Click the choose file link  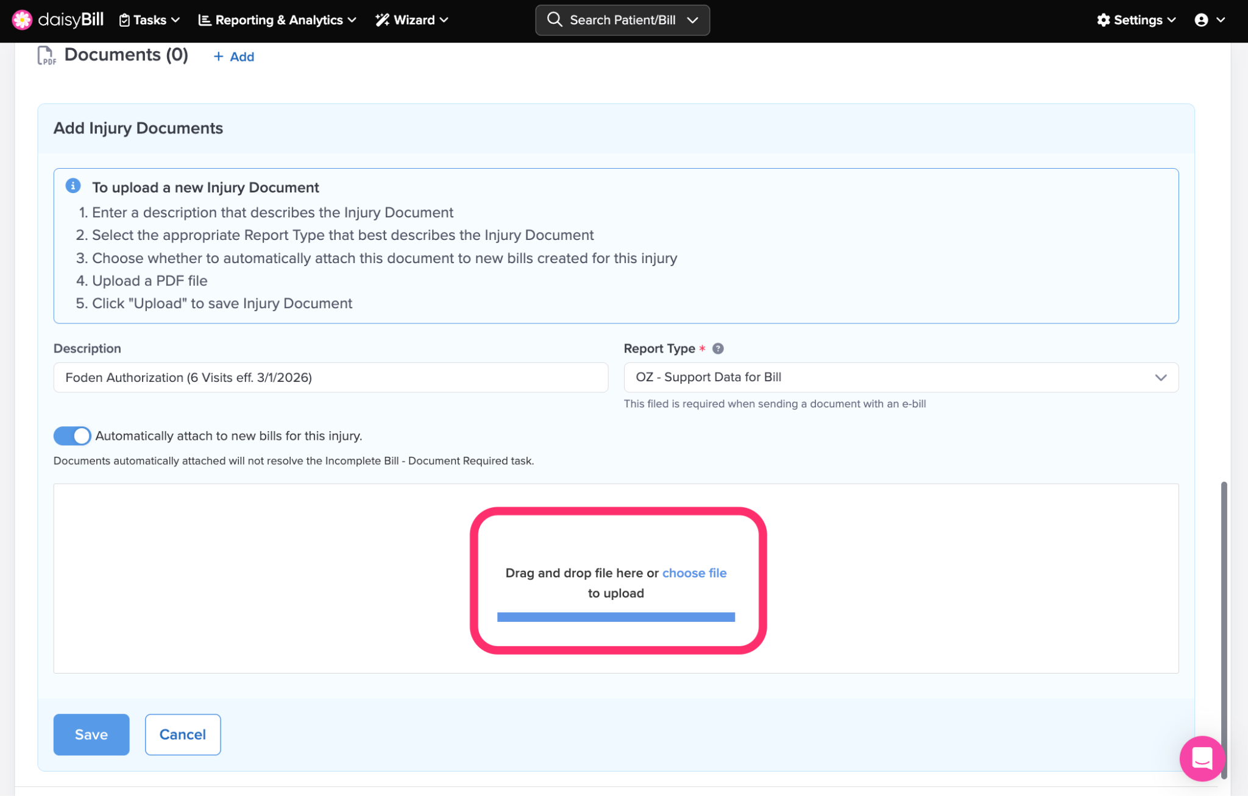pos(694,573)
